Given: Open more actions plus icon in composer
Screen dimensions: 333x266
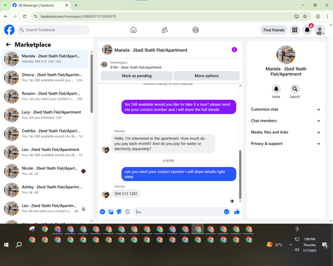Looking at the screenshot, I should click(103, 211).
